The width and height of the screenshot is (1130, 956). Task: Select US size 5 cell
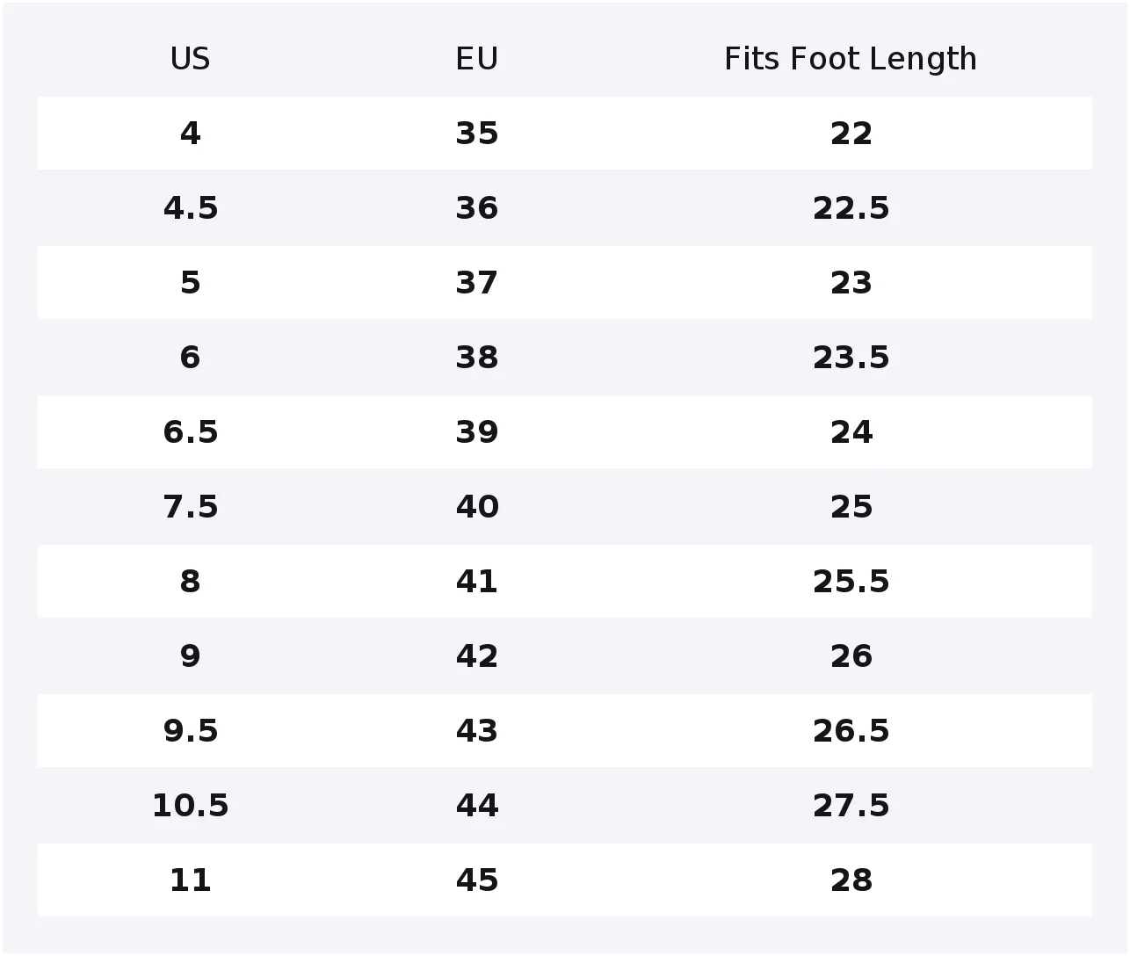pos(190,283)
